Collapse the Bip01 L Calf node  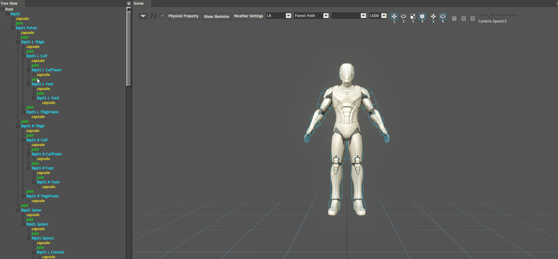click(23, 56)
